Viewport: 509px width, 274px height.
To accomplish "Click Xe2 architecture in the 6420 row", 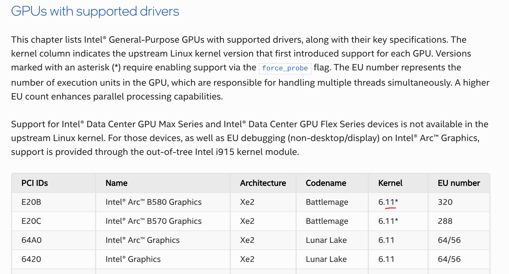I will point(247,259).
